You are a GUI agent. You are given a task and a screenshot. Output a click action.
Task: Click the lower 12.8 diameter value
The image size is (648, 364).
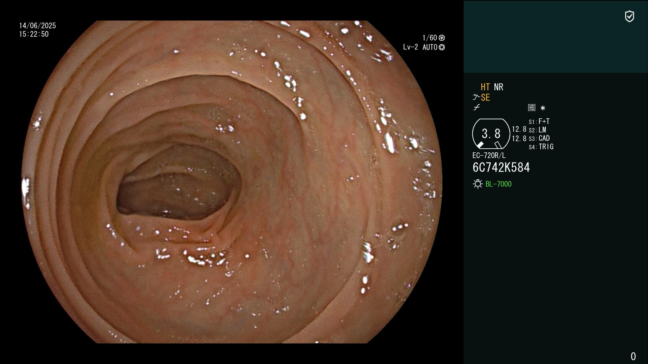click(519, 138)
